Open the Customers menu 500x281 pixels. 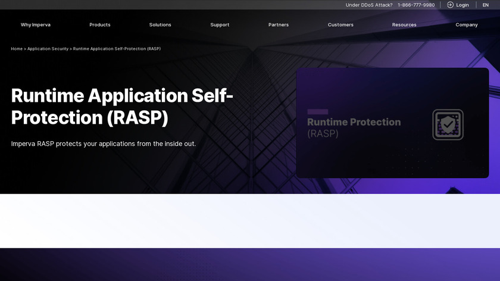[340, 25]
